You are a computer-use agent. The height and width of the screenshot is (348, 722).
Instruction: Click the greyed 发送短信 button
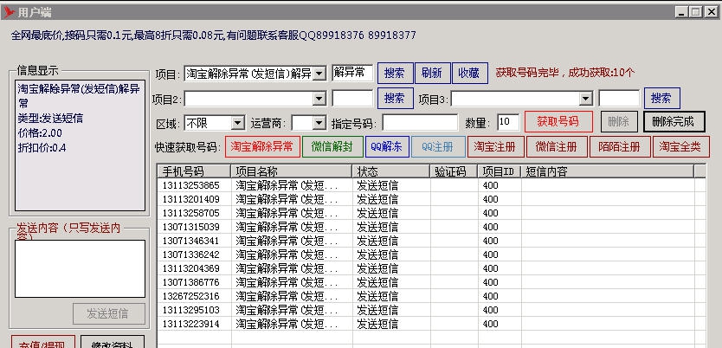(x=109, y=313)
